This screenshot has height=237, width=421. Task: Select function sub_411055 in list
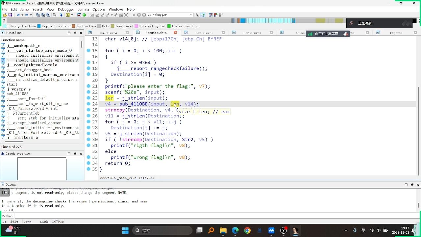(x=17, y=94)
